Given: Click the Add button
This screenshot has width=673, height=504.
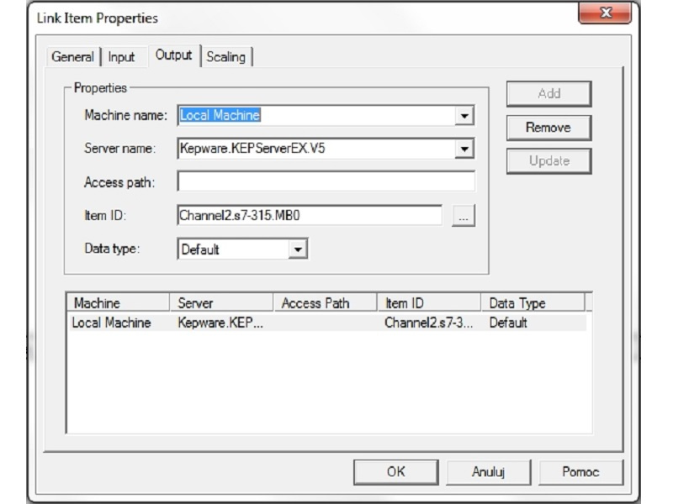Looking at the screenshot, I should [548, 94].
